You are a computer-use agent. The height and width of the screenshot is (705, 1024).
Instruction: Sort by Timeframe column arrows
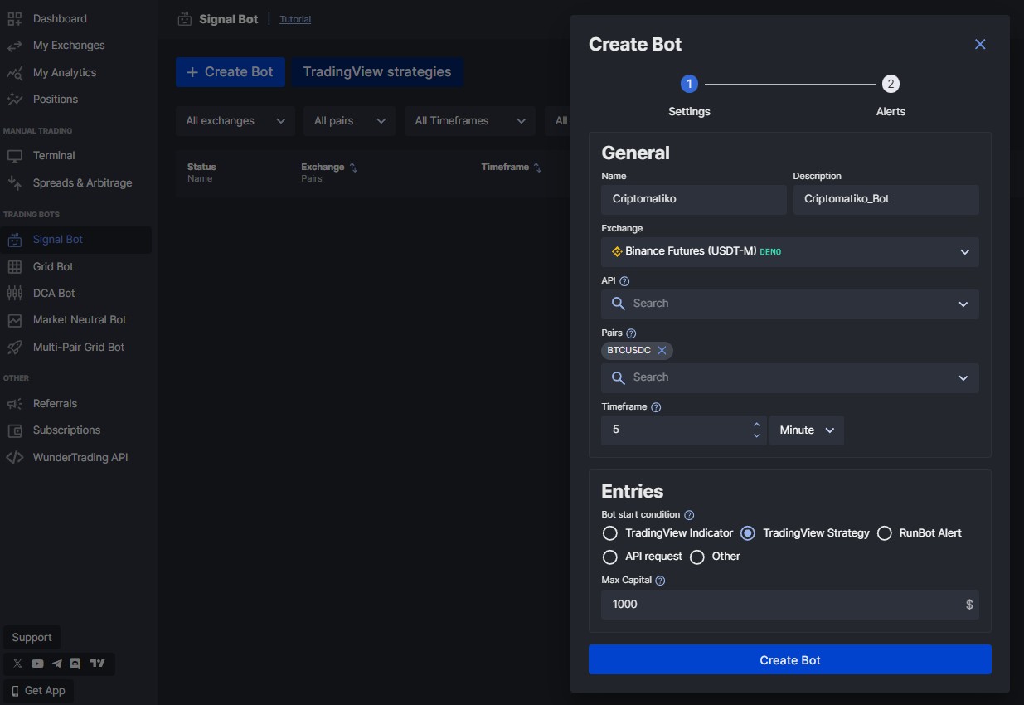(x=537, y=168)
